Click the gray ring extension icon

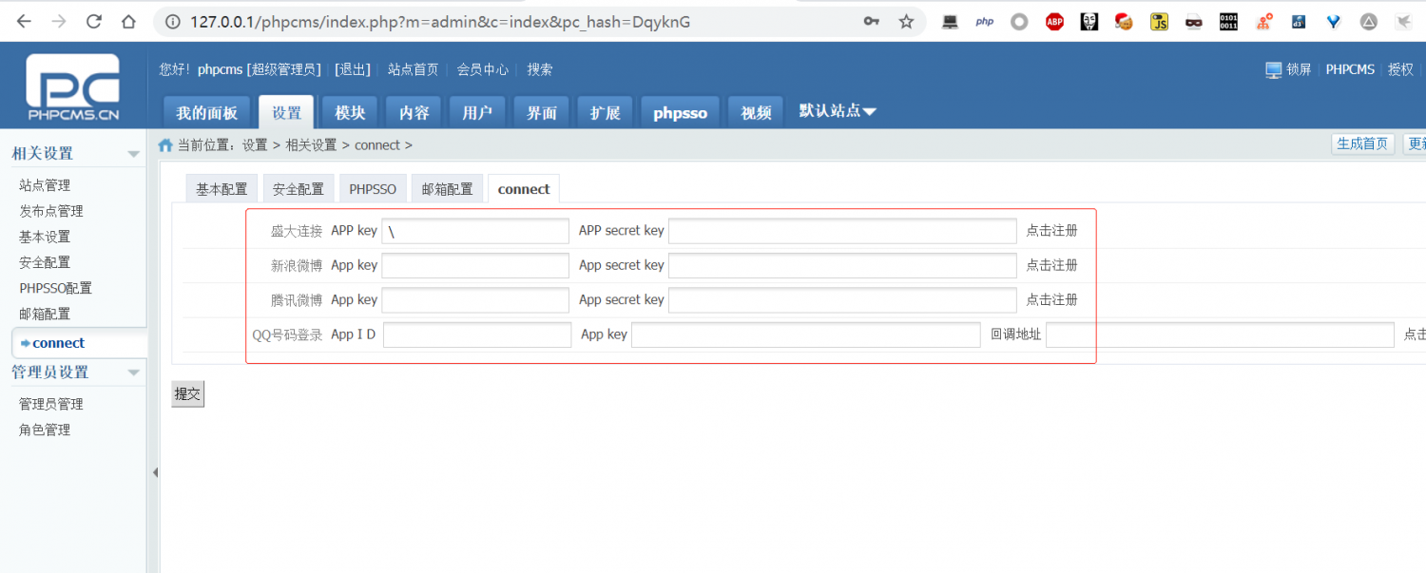click(1019, 21)
